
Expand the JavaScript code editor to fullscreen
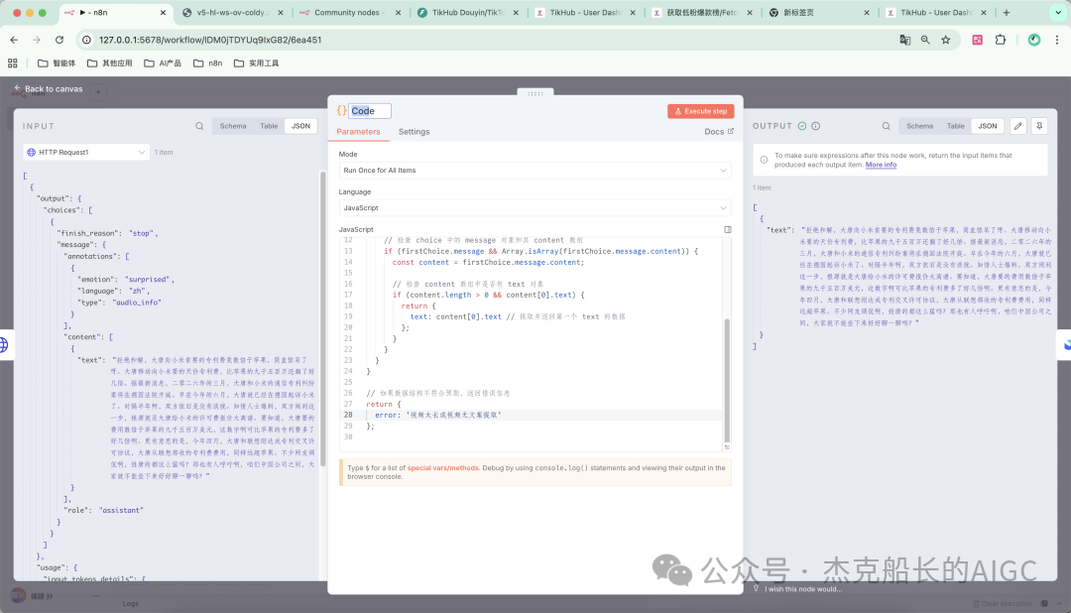coord(728,229)
